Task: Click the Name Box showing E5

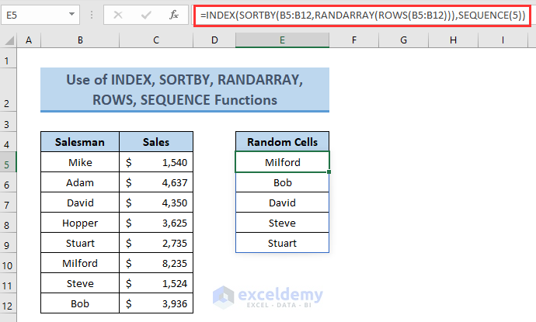Action: point(35,15)
